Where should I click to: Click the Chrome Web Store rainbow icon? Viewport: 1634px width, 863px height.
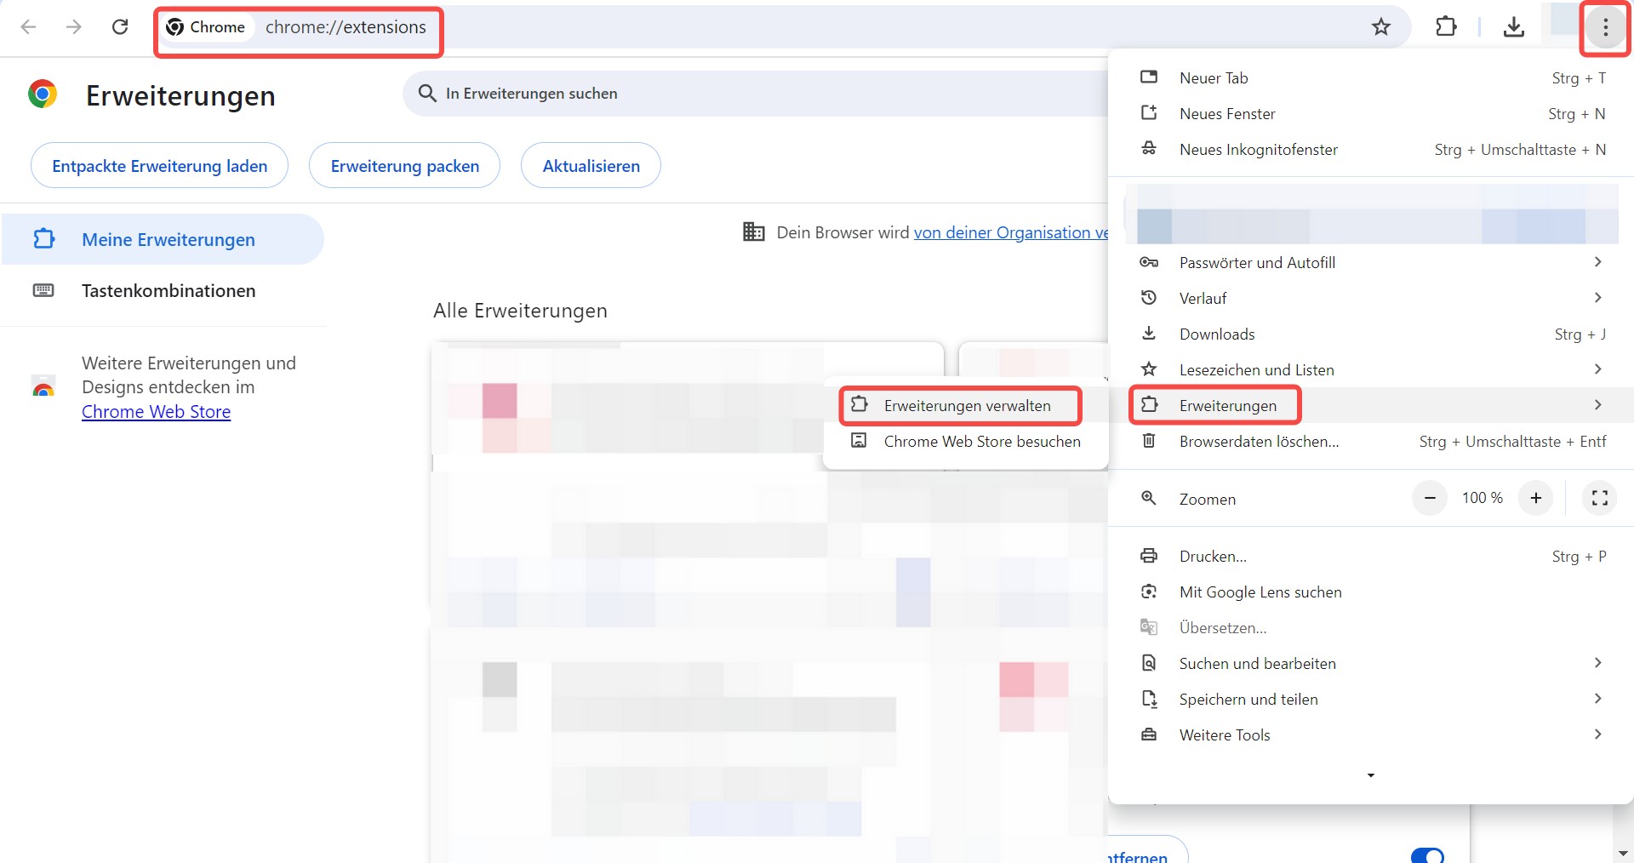[x=43, y=386]
